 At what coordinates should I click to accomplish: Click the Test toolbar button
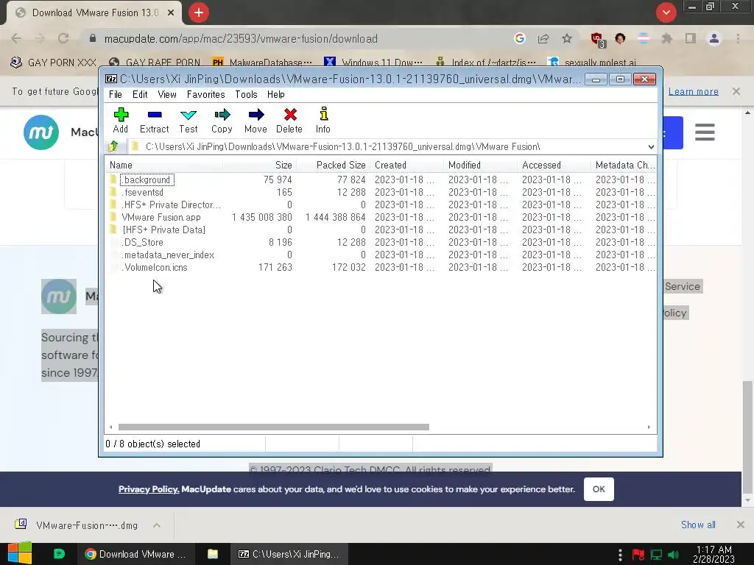[x=188, y=120]
